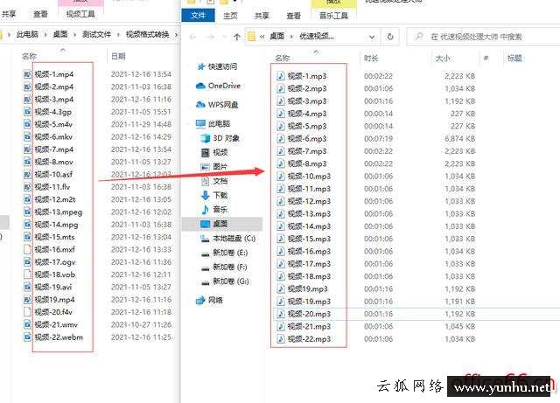Viewport: 560px width, 403px height.
Task: Click the music icon of 视频-3.mp3
Action: click(x=281, y=101)
